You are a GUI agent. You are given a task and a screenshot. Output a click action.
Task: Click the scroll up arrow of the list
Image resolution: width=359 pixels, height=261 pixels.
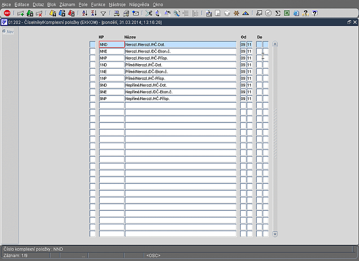pos(275,44)
